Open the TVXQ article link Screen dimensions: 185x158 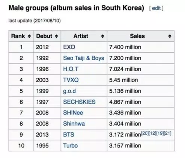[71, 80]
